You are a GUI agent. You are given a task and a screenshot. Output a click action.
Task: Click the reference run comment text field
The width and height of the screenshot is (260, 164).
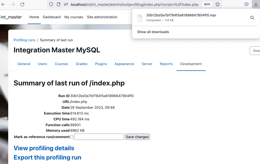point(99,137)
